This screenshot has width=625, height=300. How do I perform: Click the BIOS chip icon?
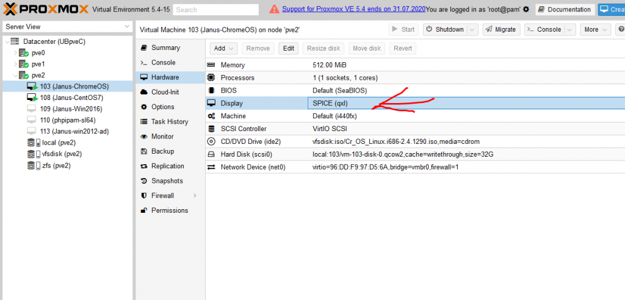pyautogui.click(x=211, y=90)
